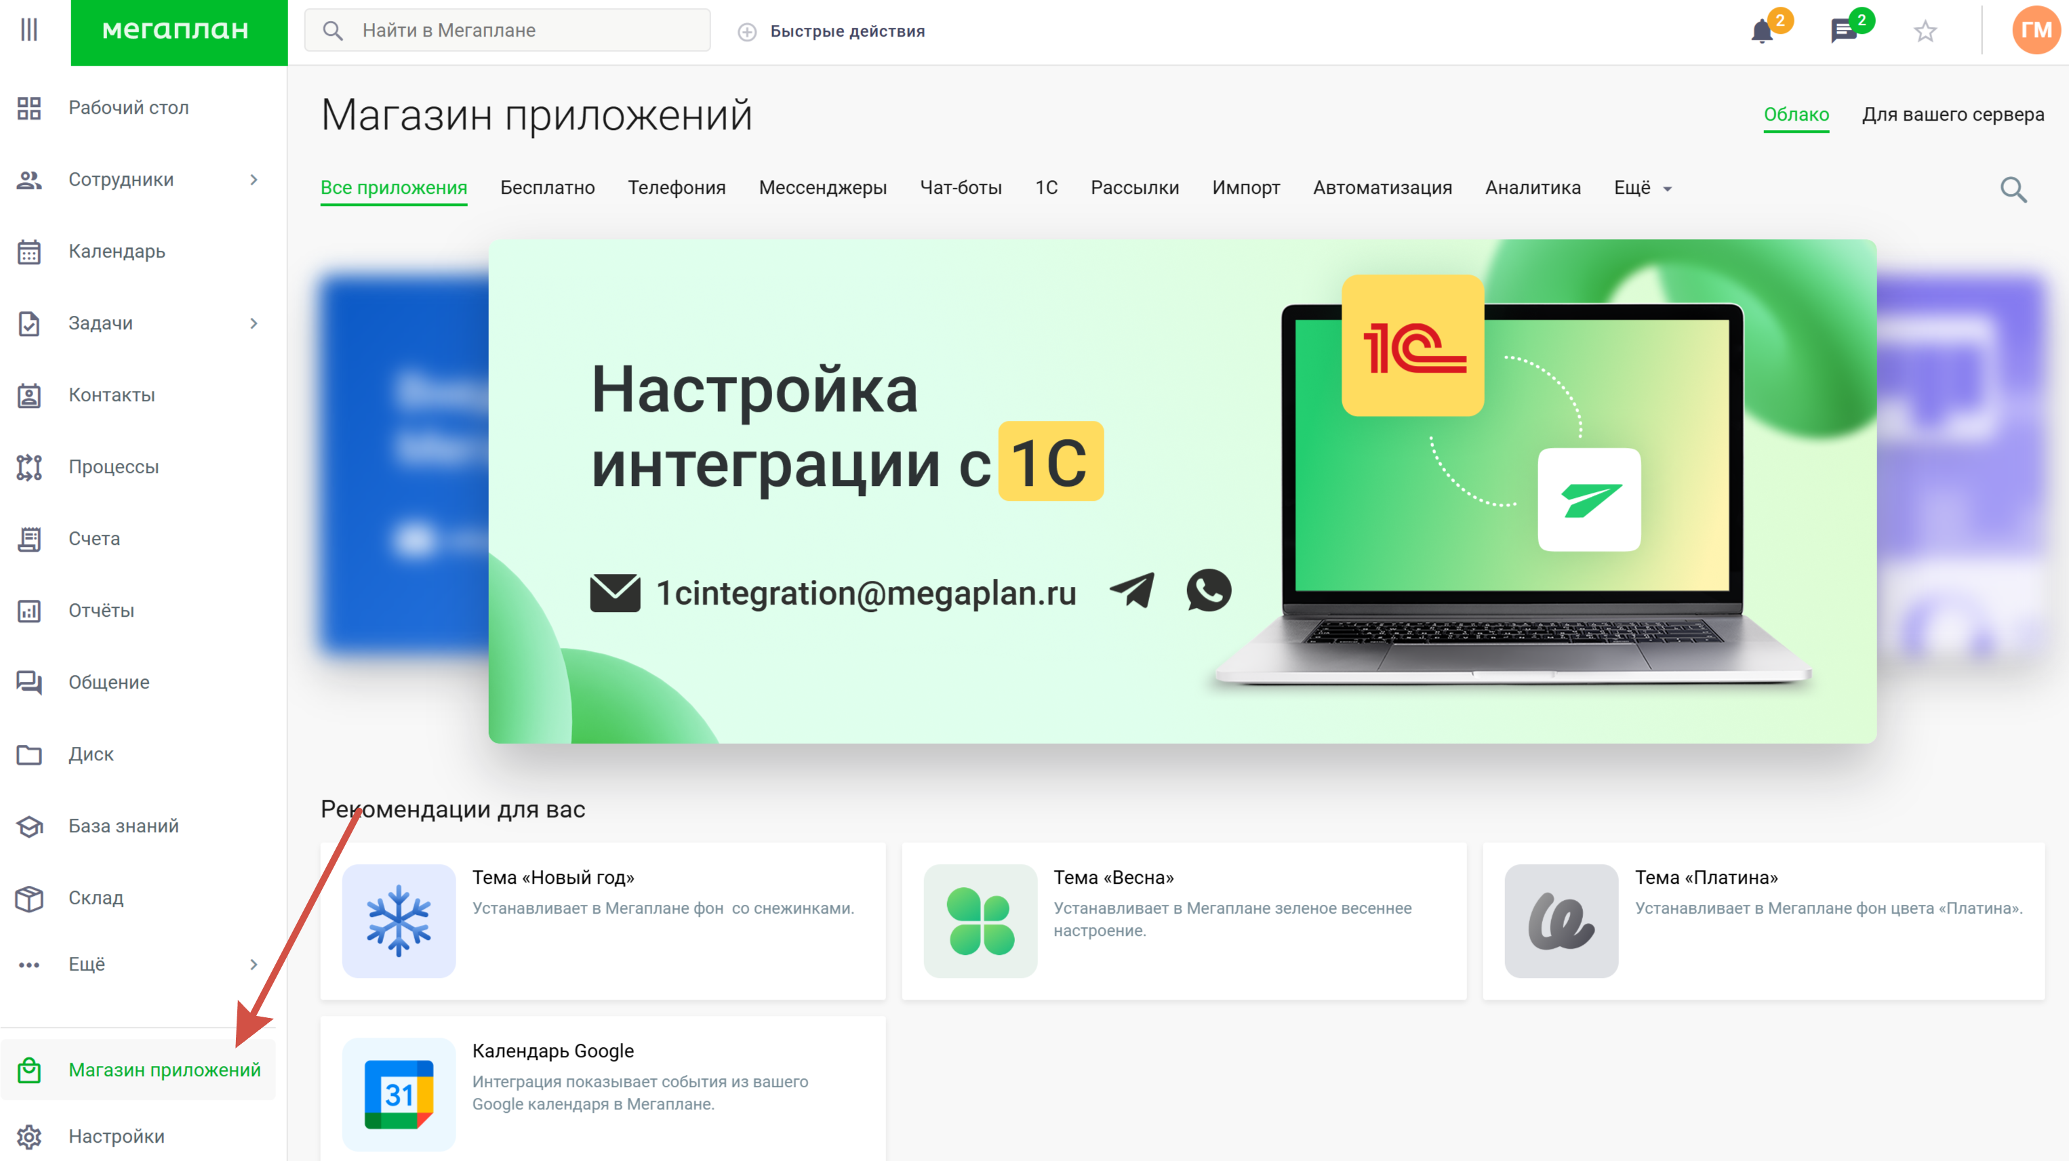Expand the sidebar Ещё menu arrow
Viewport: 2069px width, 1161px height.
254,964
